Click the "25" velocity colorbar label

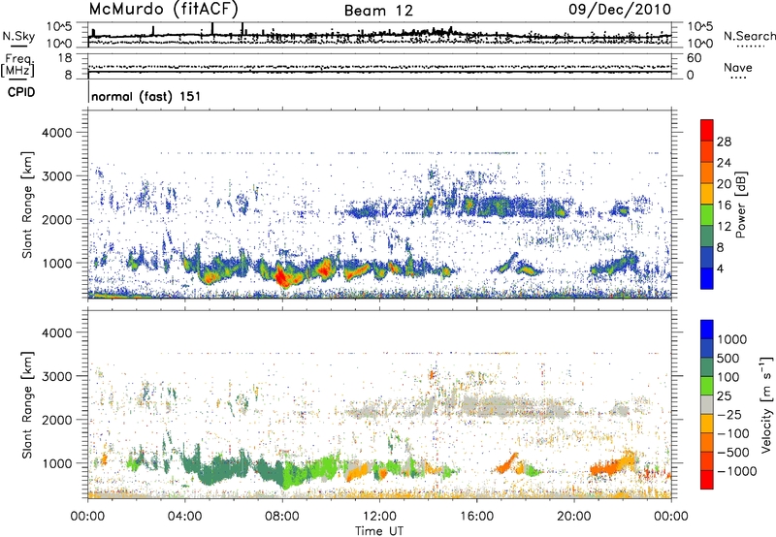724,396
